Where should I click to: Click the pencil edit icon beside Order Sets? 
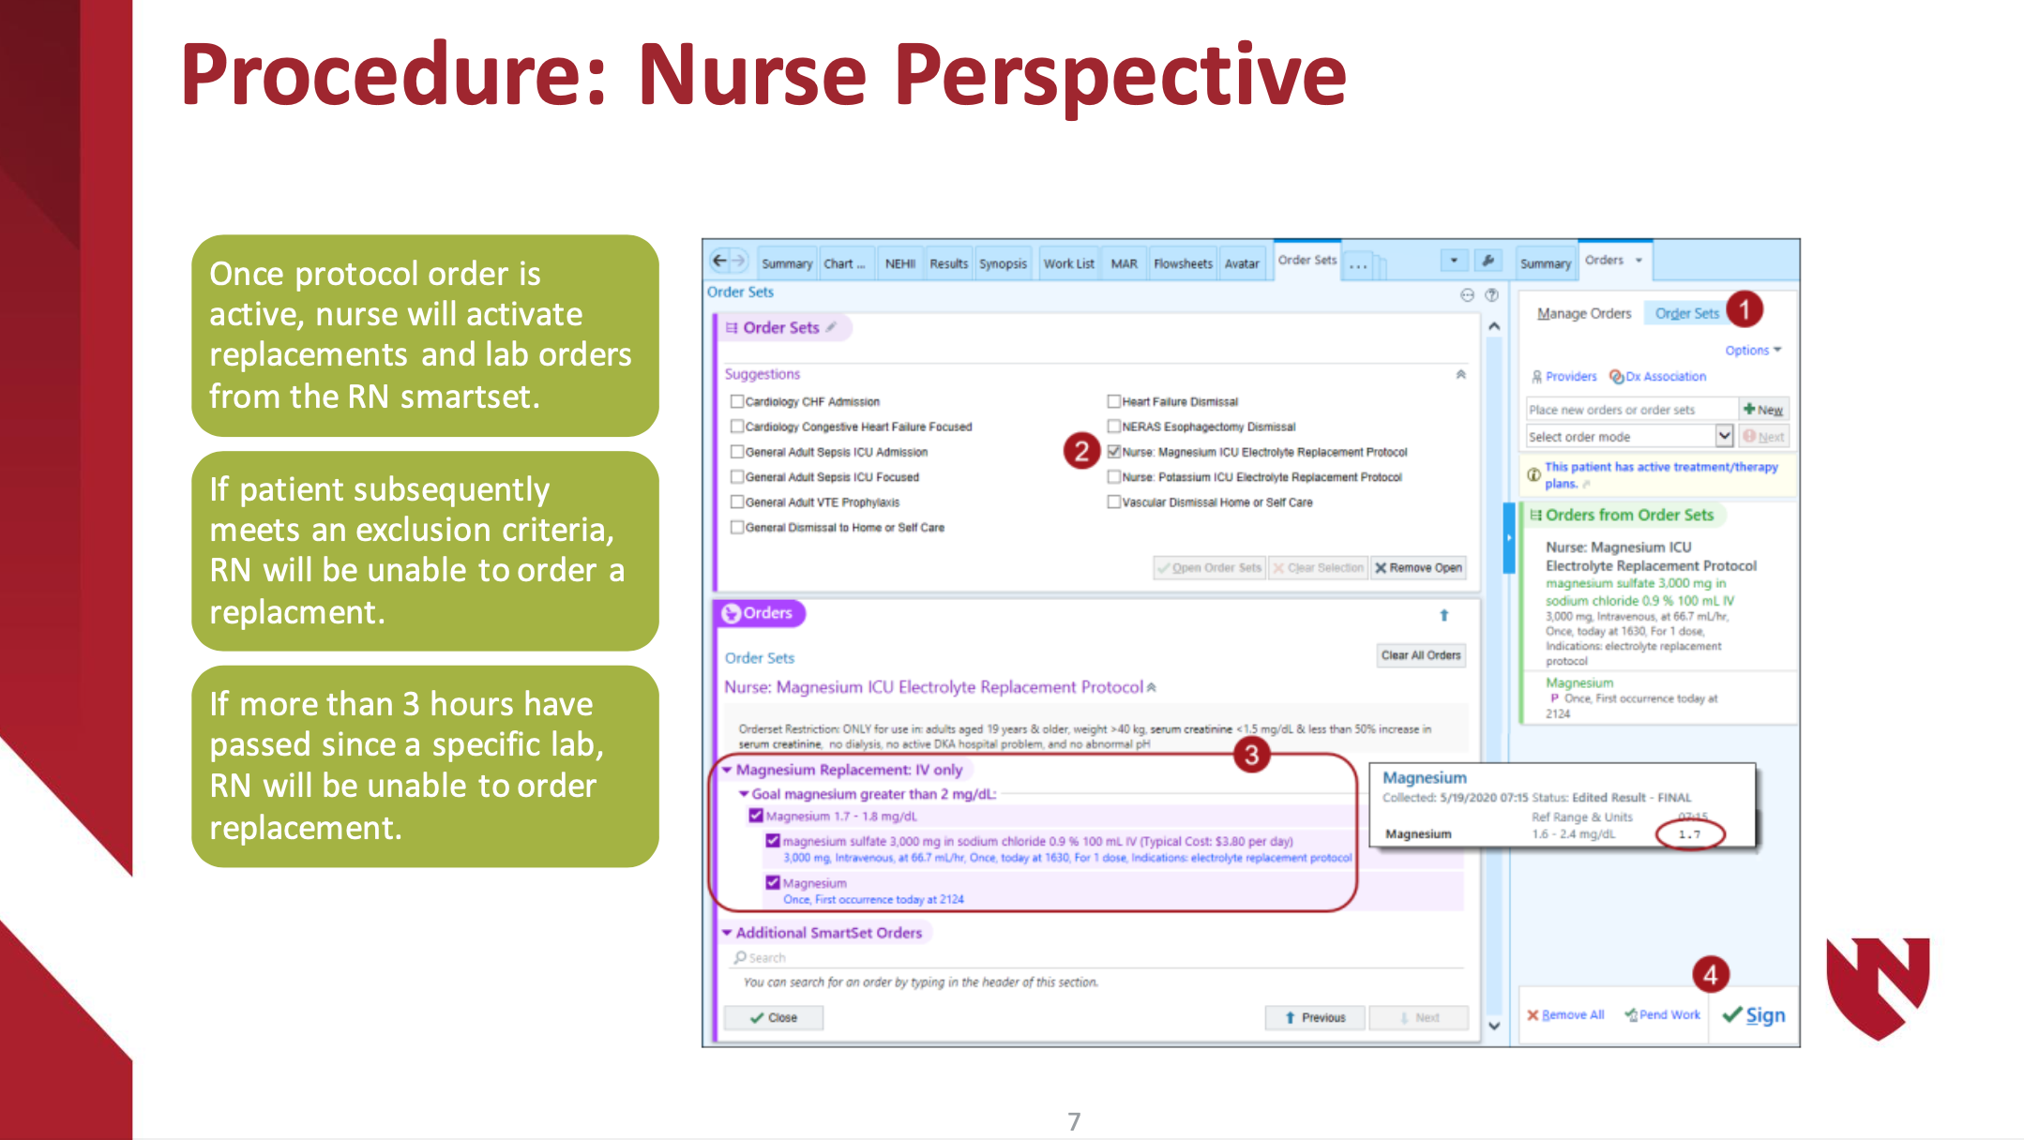[x=831, y=327]
